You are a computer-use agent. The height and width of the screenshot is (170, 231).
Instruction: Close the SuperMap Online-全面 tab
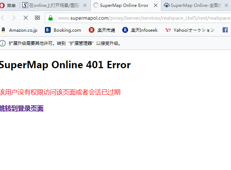click(227, 5)
